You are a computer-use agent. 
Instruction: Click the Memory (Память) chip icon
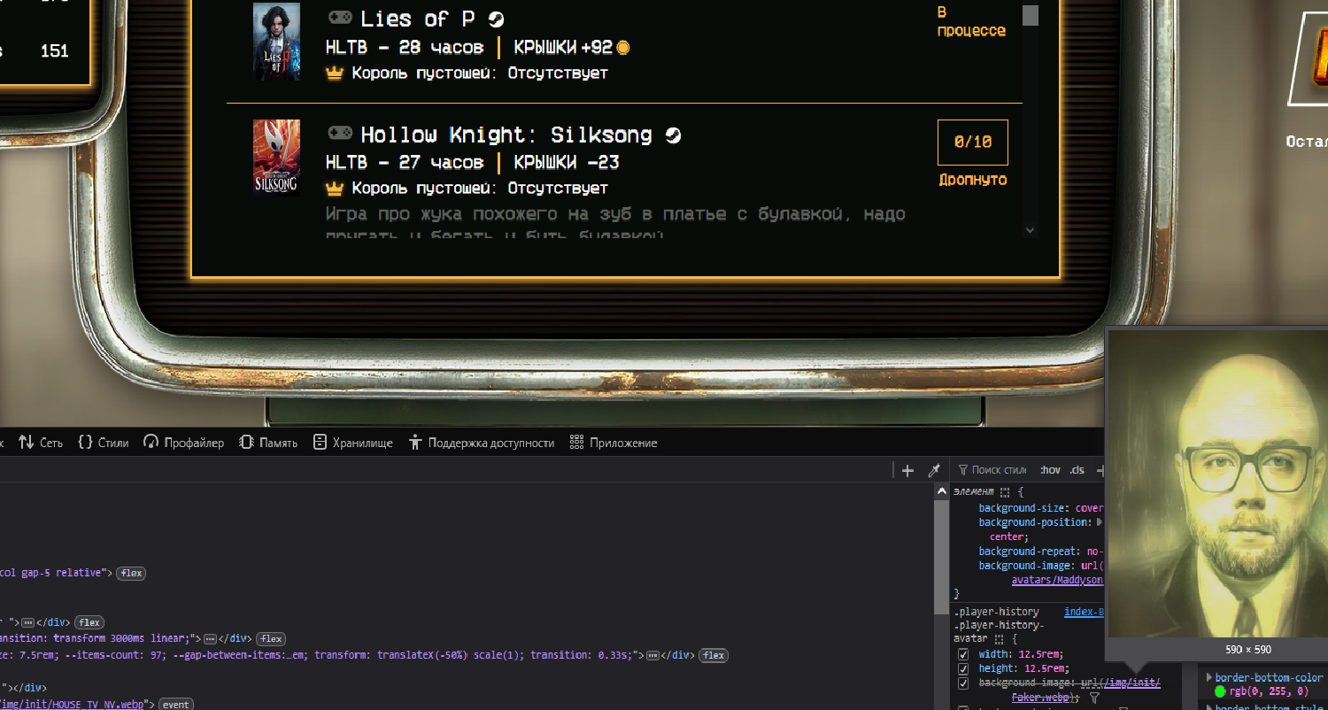tap(246, 442)
